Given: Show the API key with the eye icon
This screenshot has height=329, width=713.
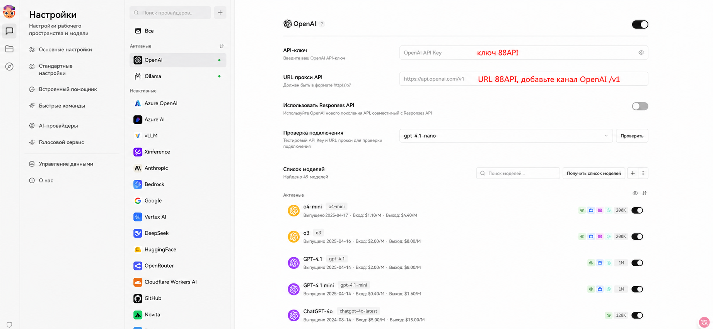Looking at the screenshot, I should [641, 52].
